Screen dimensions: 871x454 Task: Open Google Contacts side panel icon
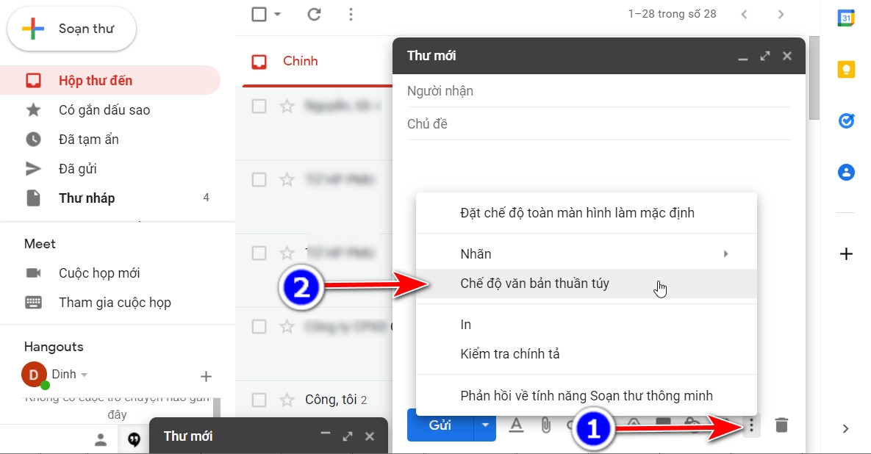(x=846, y=172)
